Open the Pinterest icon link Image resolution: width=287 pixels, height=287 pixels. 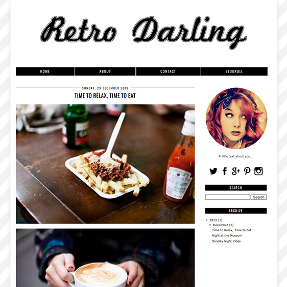(247, 171)
